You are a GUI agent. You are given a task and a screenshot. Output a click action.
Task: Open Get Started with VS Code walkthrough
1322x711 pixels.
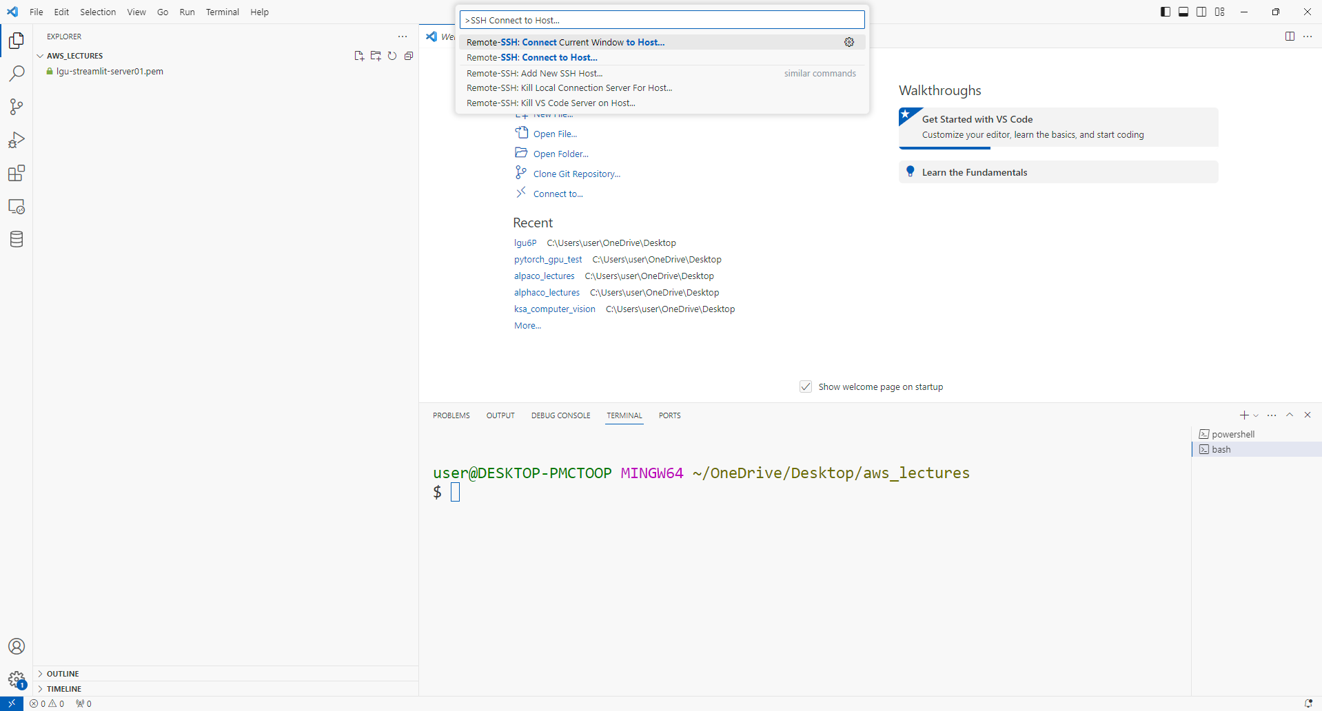1058,127
